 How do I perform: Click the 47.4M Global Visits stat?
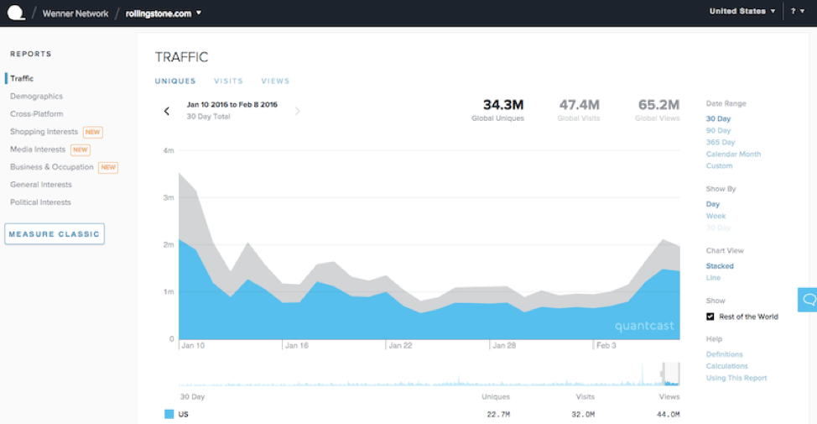pos(579,110)
